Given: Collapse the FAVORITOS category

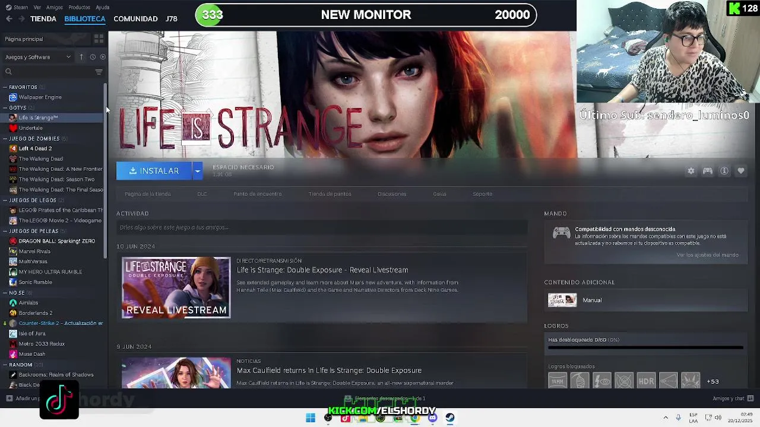Looking at the screenshot, I should click(5, 87).
